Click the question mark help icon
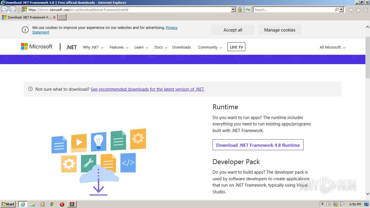This screenshot has width=370, height=208. pyautogui.click(x=30, y=89)
